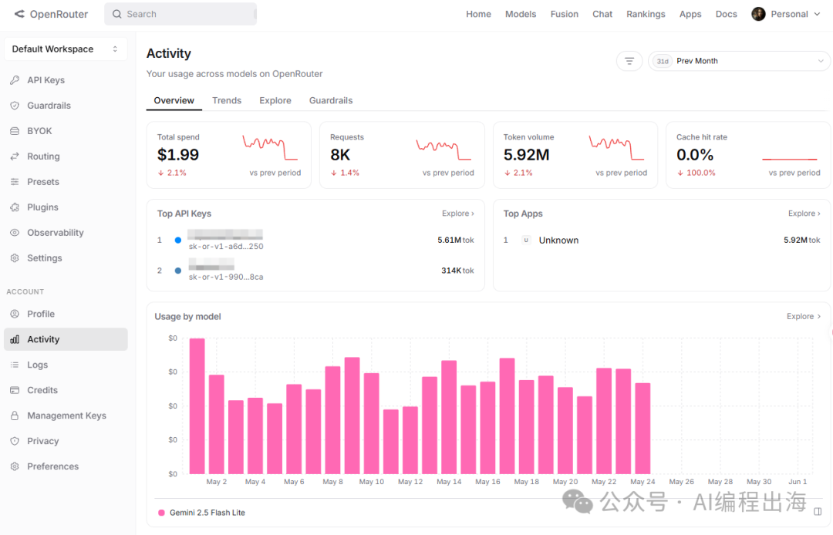Click the Unknown app row name

point(558,241)
